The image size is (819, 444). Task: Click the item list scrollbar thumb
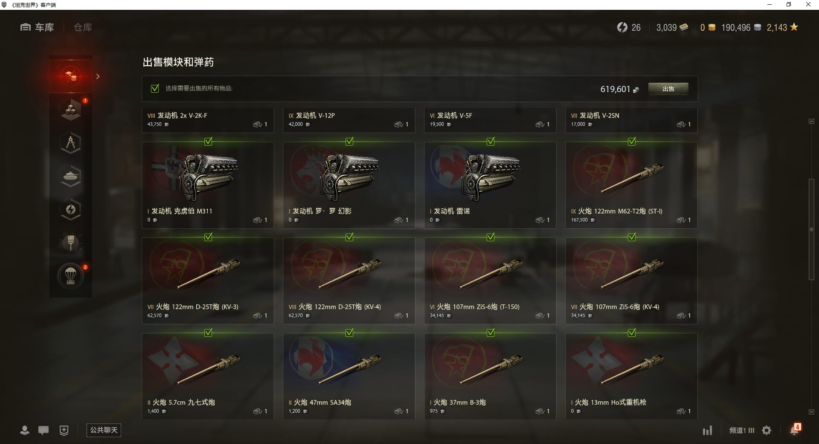click(x=811, y=229)
